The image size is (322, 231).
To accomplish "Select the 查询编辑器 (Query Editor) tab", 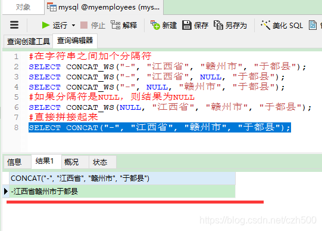I will [x=75, y=41].
